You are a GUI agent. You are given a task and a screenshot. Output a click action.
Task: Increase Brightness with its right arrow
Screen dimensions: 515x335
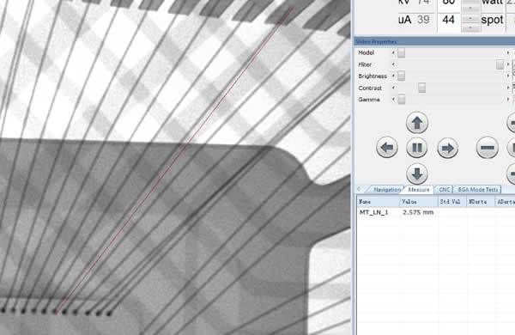508,76
